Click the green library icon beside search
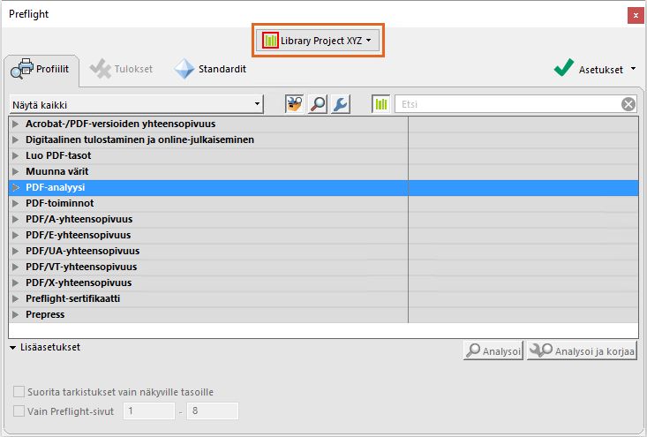The width and height of the screenshot is (647, 437). 380,104
